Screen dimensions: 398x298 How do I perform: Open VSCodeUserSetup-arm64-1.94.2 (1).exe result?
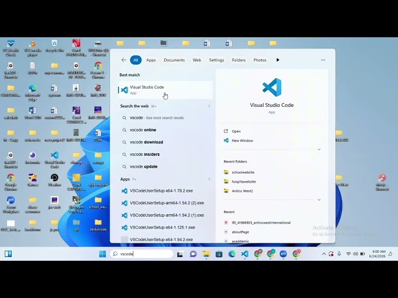[165, 215]
